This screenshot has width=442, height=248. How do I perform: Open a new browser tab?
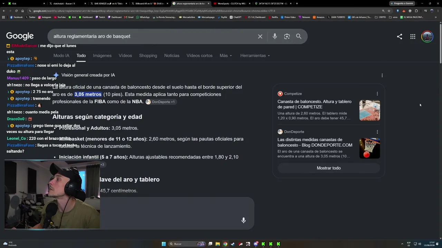297,3
